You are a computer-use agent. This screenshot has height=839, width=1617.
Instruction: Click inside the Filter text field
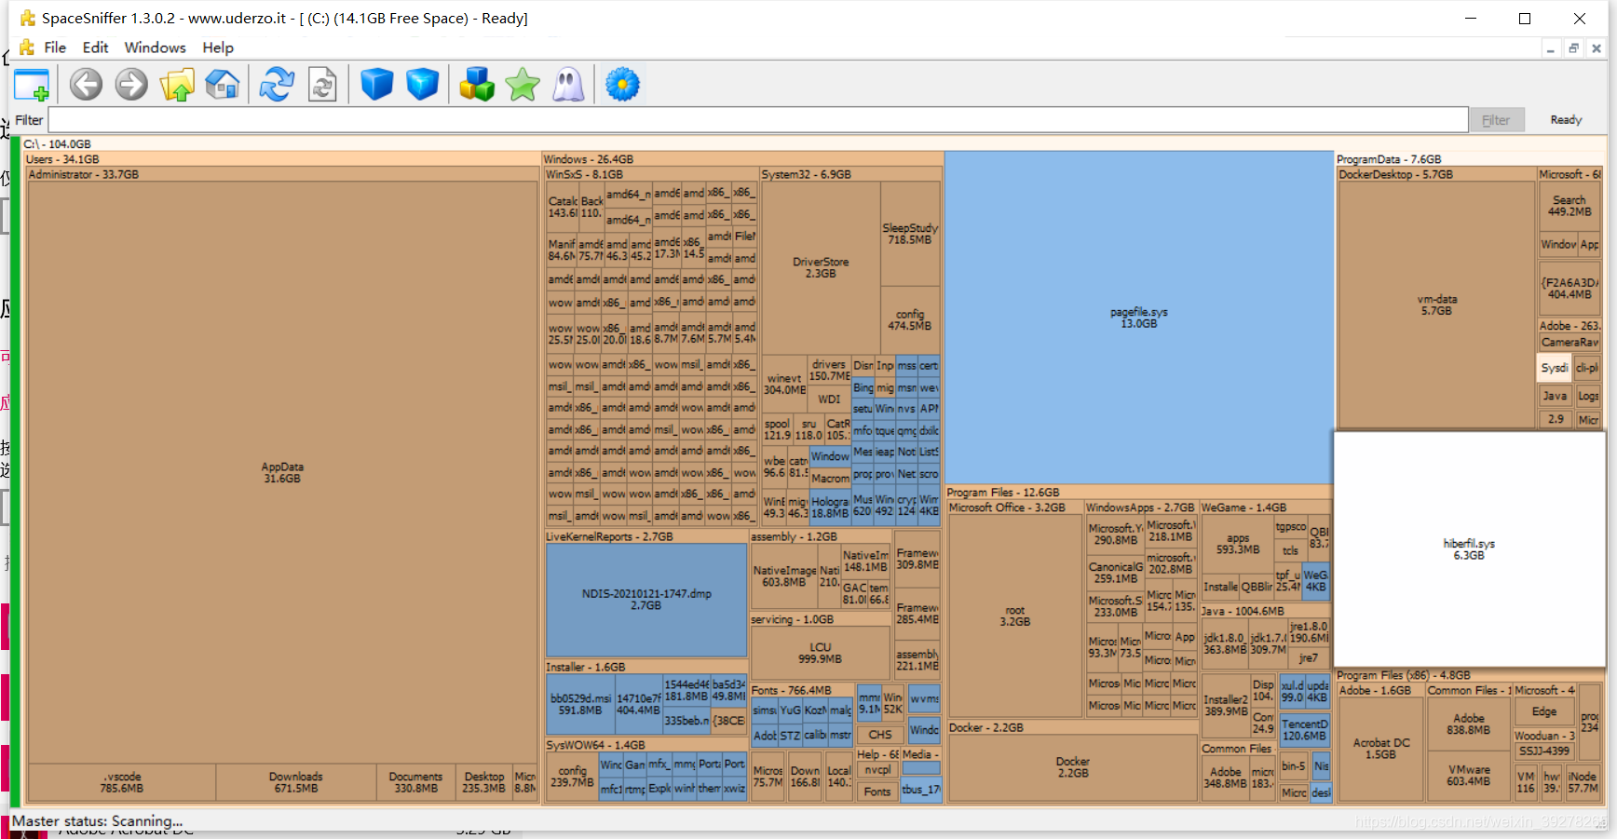[758, 120]
